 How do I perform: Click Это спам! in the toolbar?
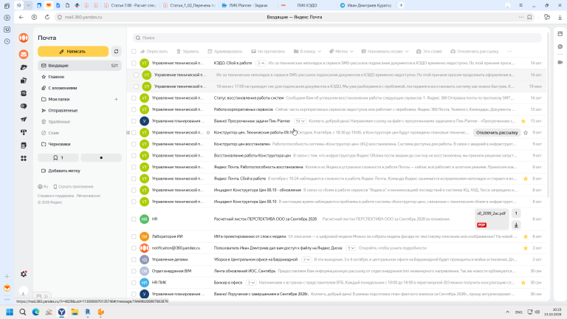tap(429, 52)
